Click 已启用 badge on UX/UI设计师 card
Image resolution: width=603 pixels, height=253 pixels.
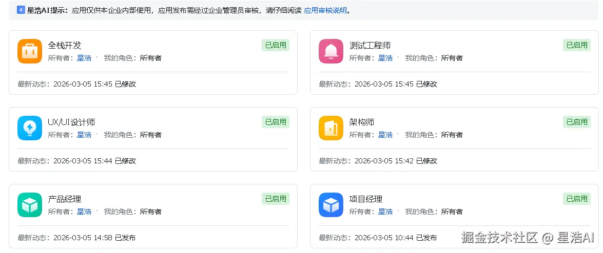[276, 122]
